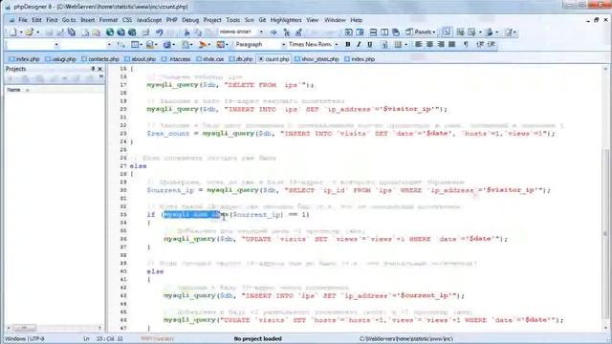The height and width of the screenshot is (344, 612).
Task: Open the Git menu
Action: tap(262, 20)
